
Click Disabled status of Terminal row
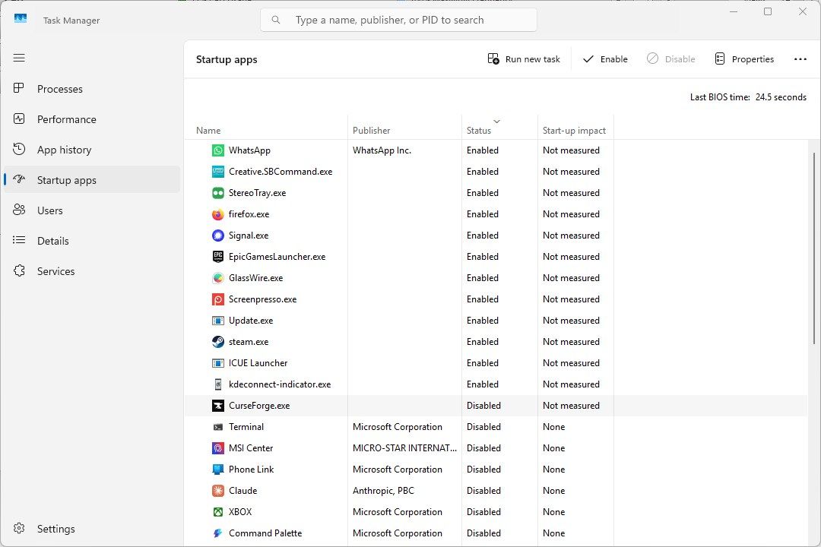(483, 427)
